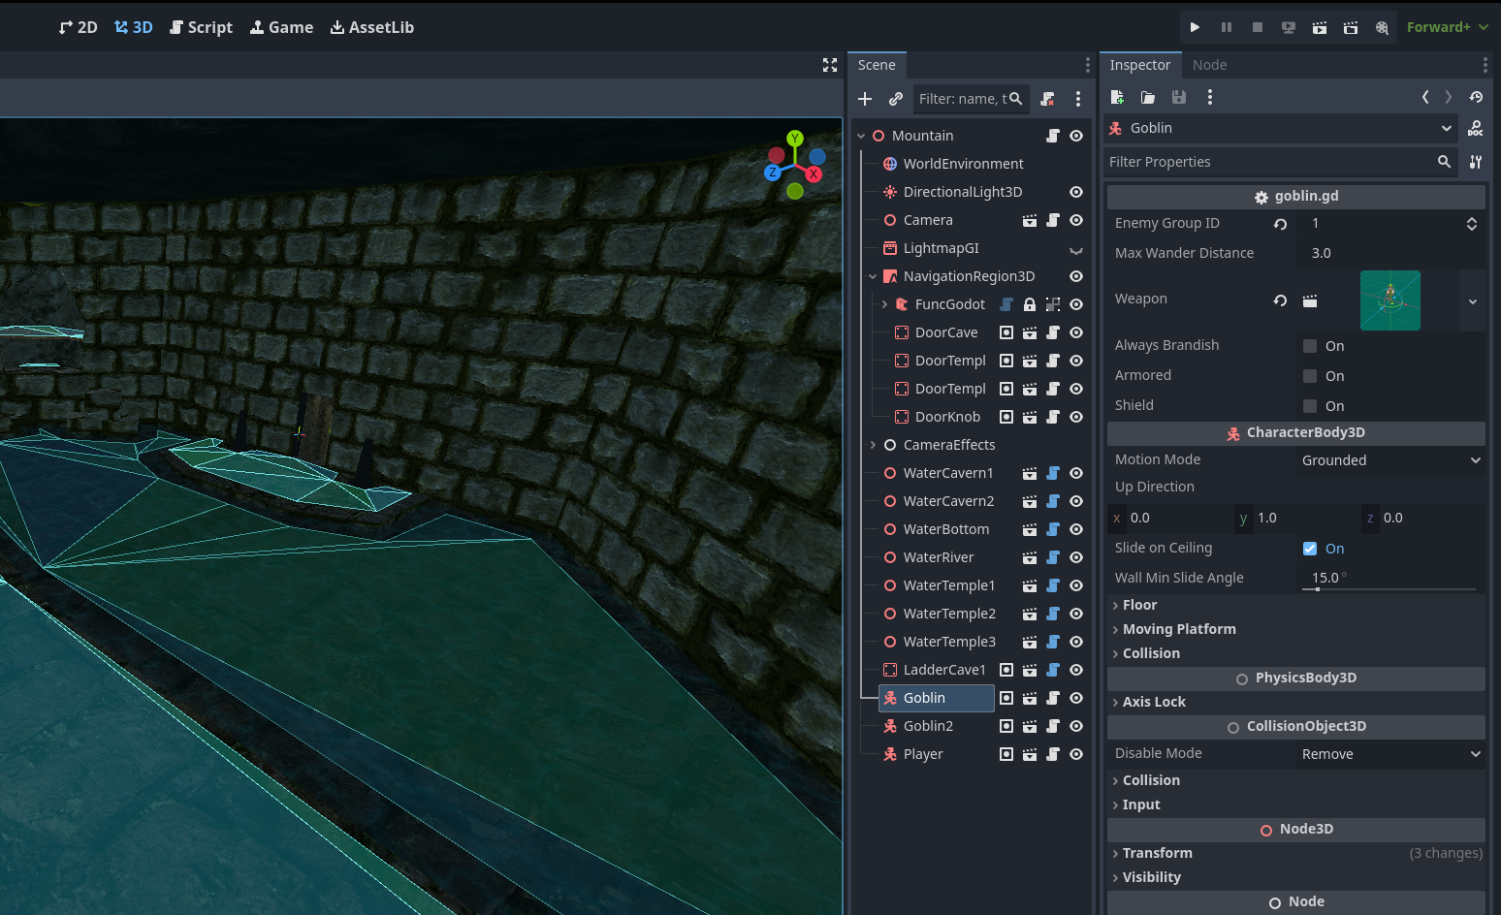The image size is (1501, 915).
Task: Click the viewport axis orientation gizmo
Action: pos(795,165)
